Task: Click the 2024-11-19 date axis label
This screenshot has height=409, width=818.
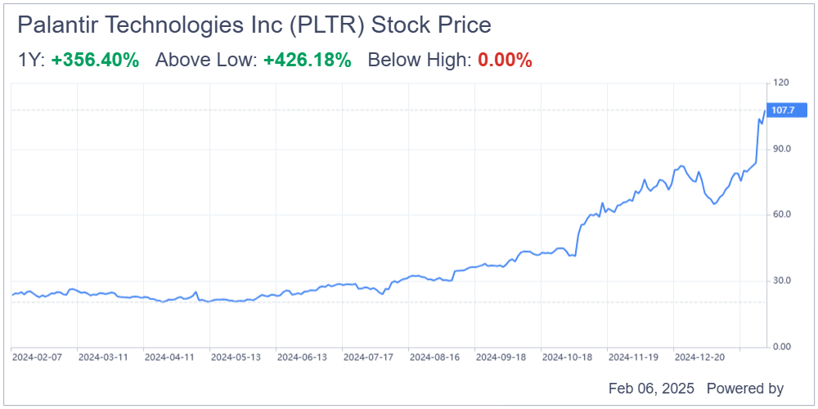Action: click(x=633, y=357)
